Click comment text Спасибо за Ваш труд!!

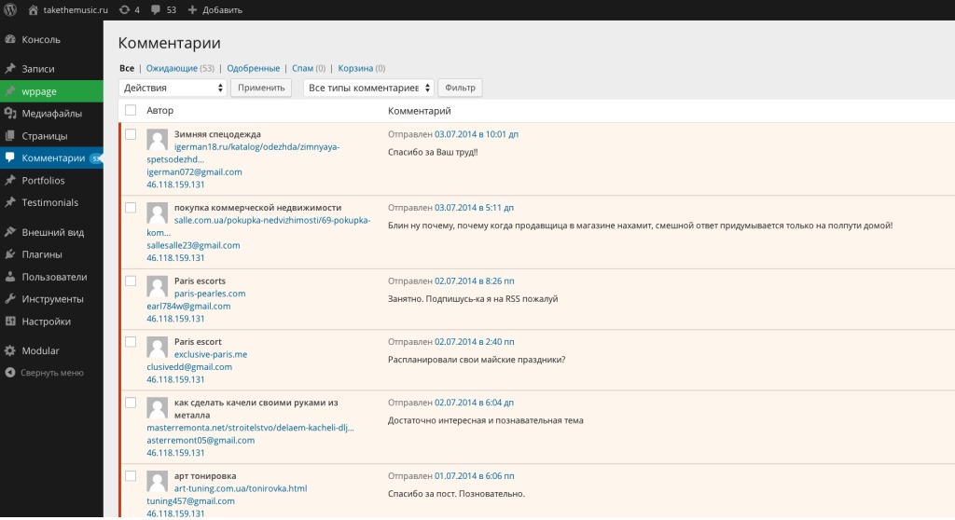(433, 152)
